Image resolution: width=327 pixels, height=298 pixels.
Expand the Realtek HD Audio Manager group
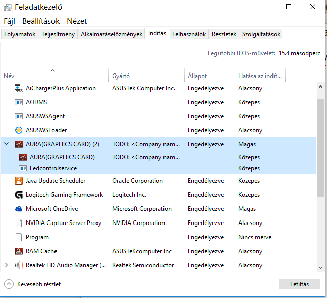point(7,265)
